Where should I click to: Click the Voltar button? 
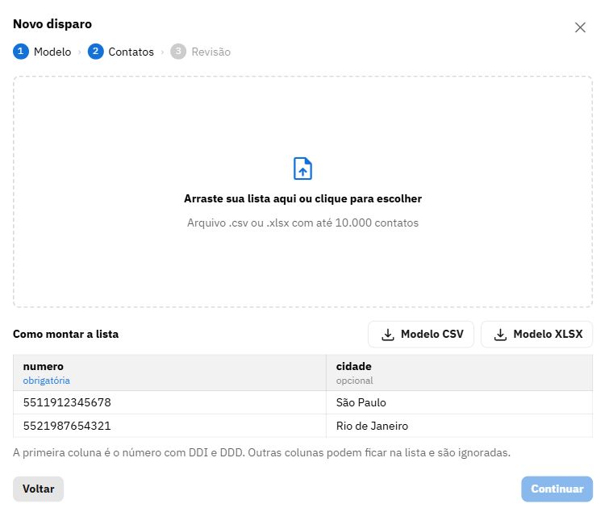click(x=39, y=489)
